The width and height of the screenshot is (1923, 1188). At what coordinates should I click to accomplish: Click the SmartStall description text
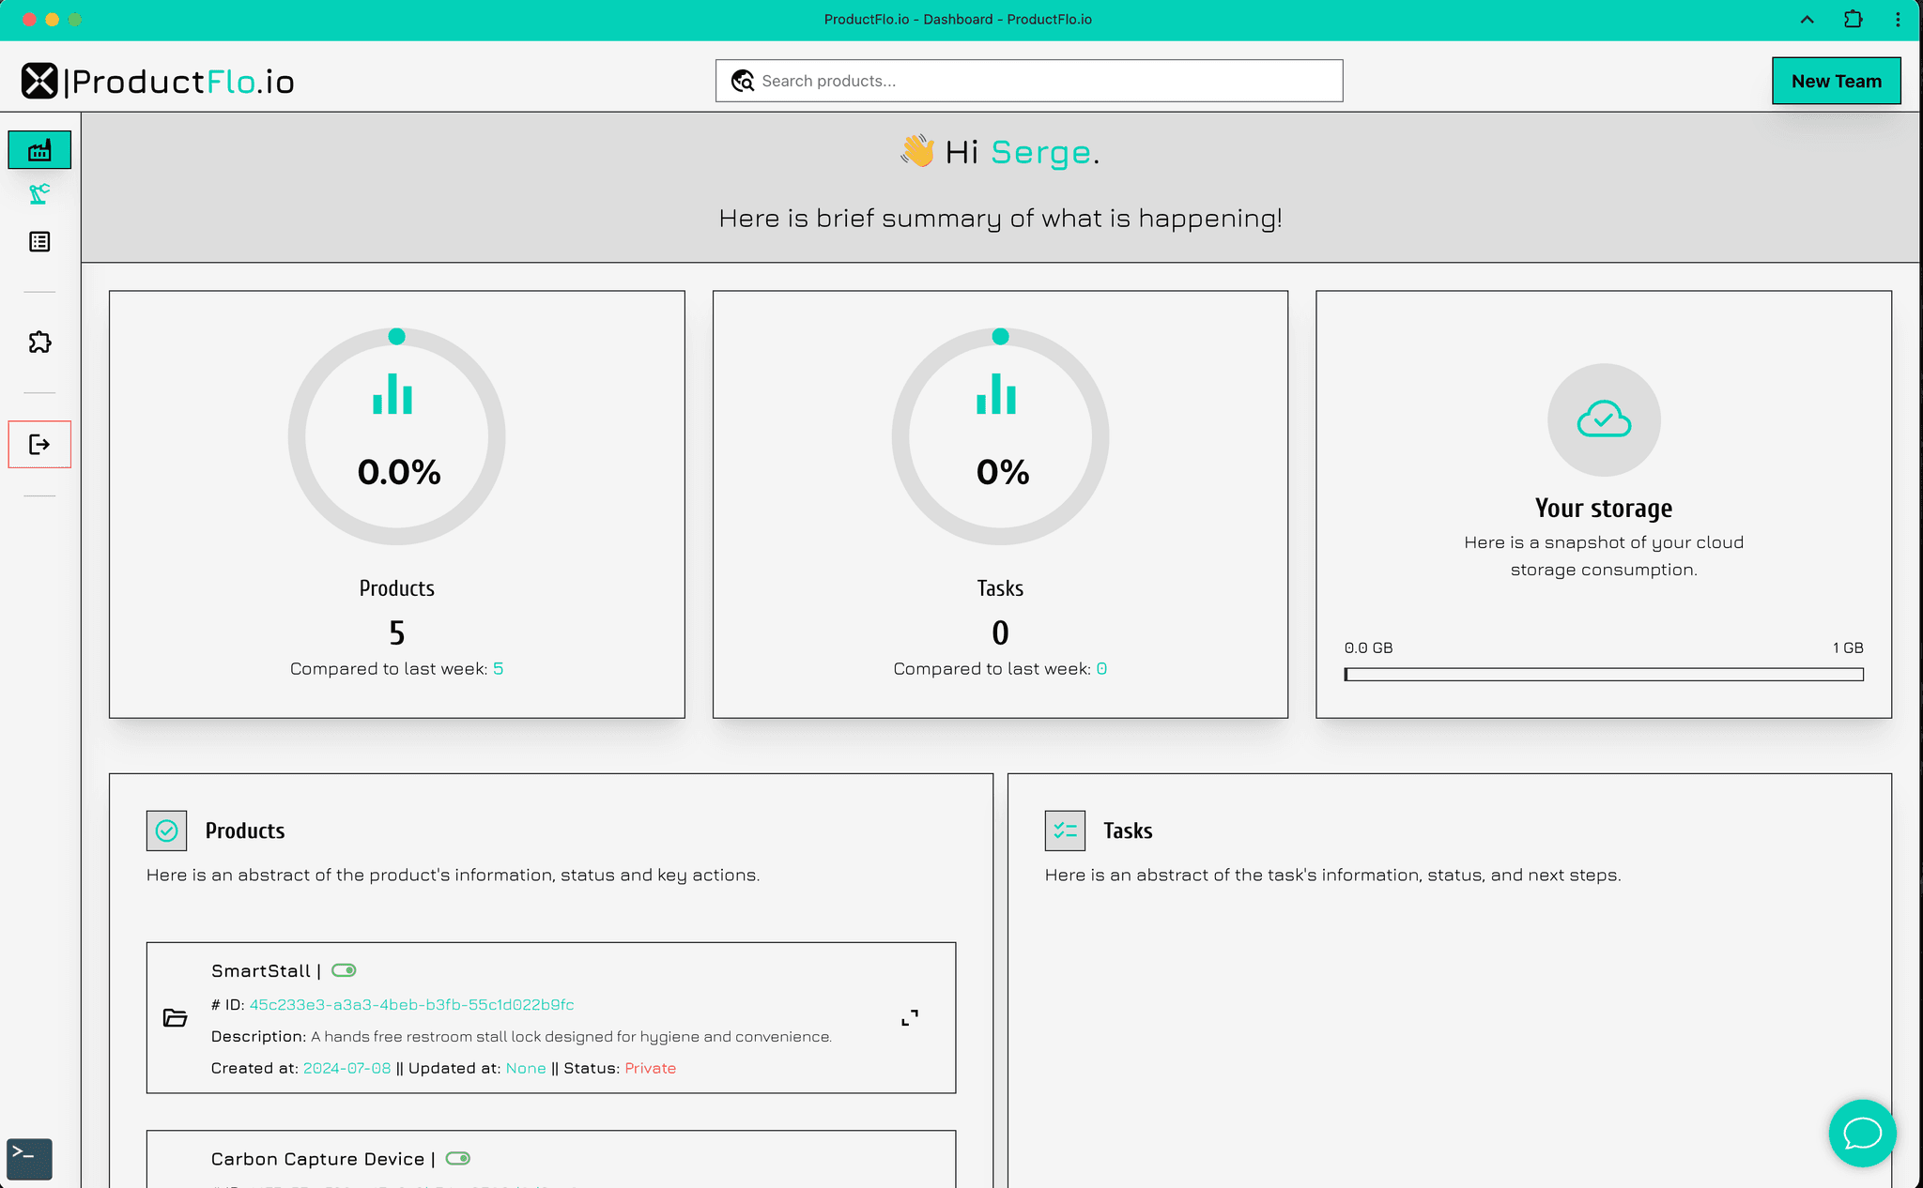[571, 1036]
